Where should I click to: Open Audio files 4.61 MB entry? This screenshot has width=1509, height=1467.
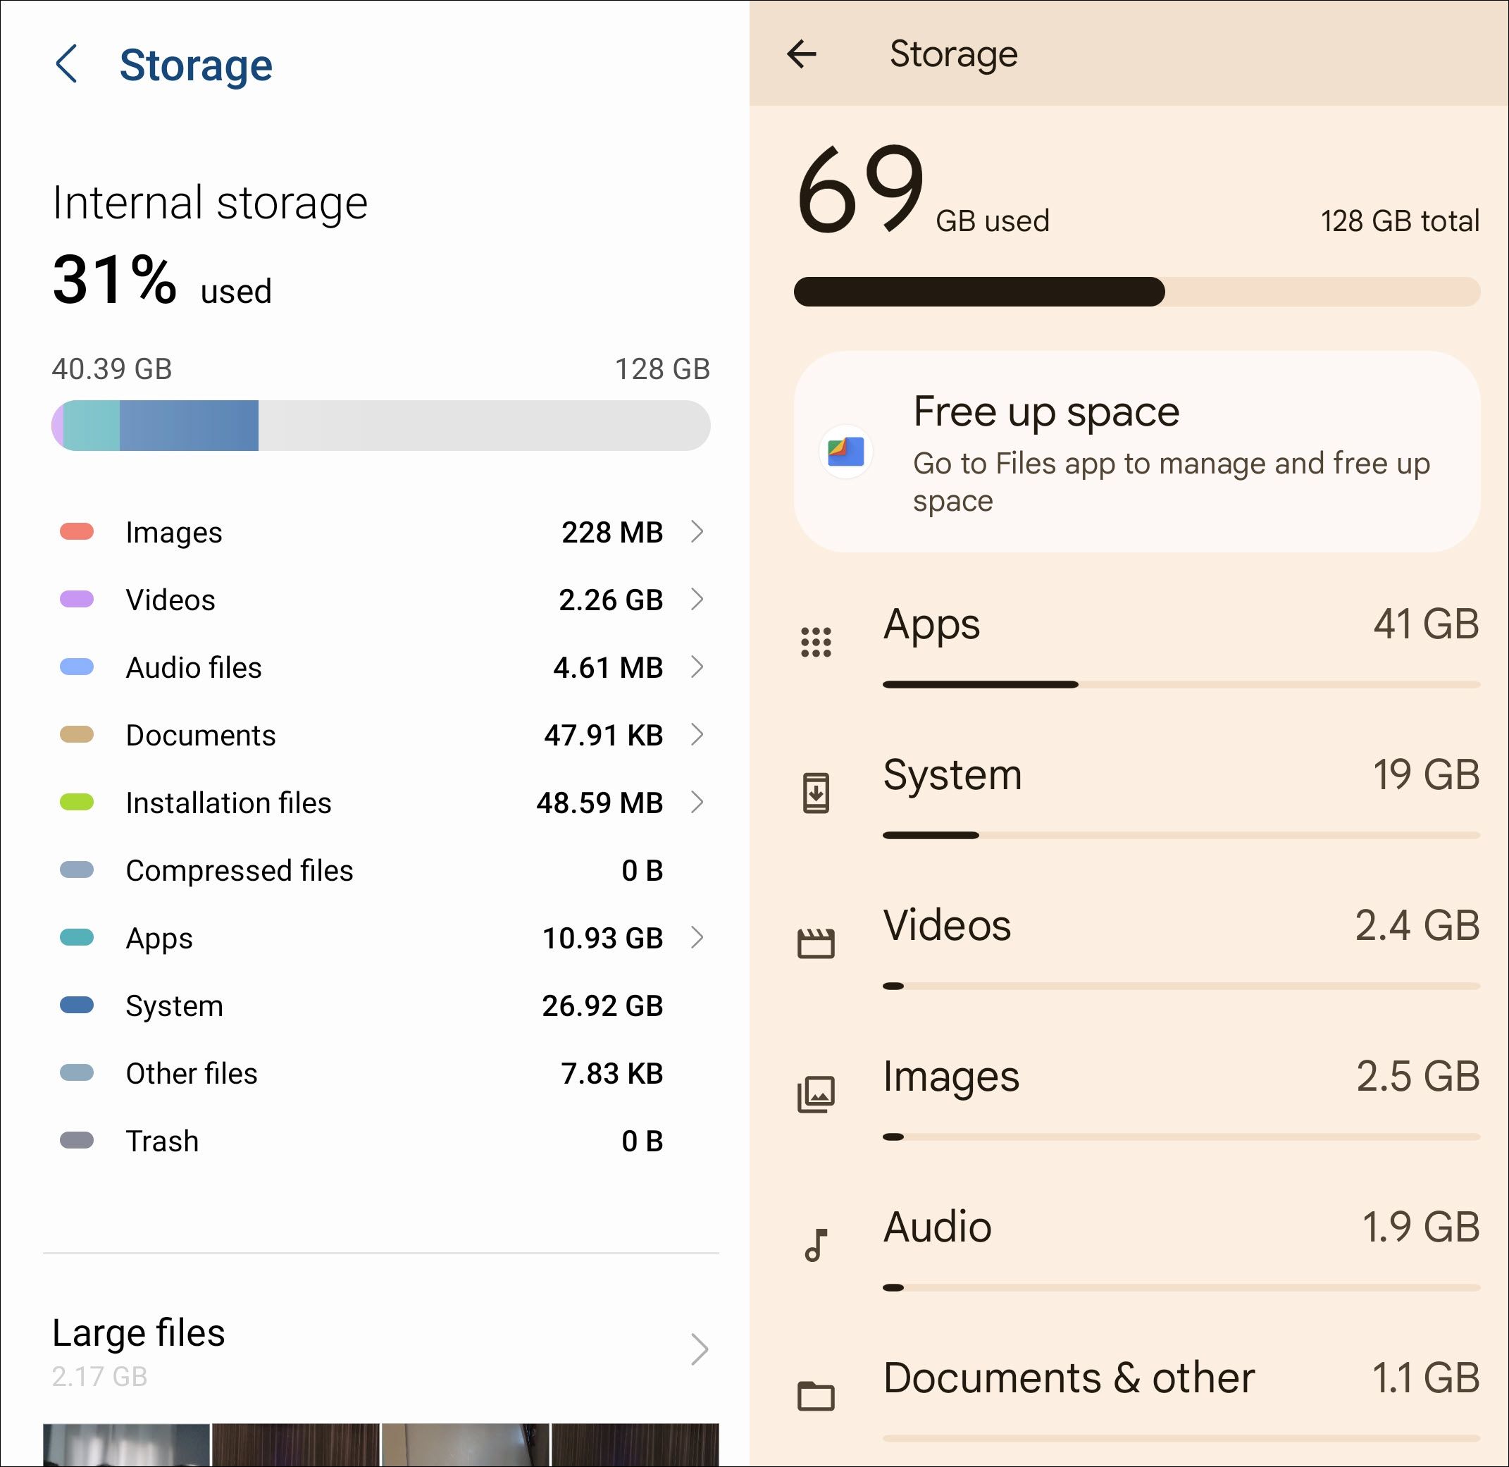click(378, 667)
